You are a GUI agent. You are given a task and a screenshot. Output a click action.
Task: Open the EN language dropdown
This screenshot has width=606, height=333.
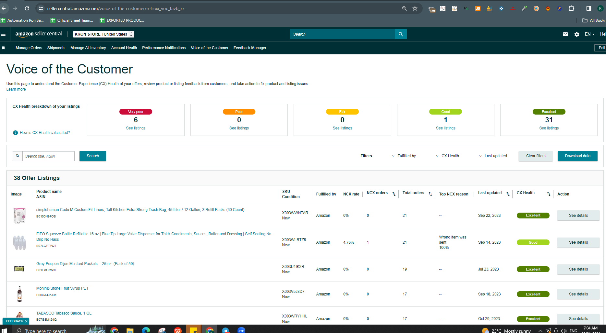click(x=589, y=34)
